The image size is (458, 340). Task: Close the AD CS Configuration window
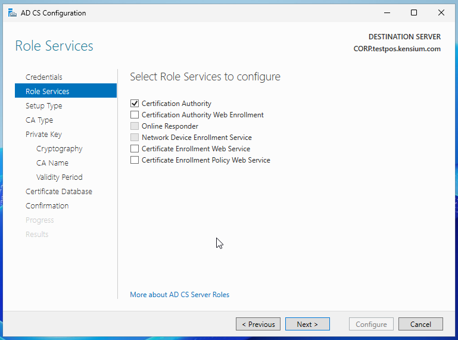441,13
